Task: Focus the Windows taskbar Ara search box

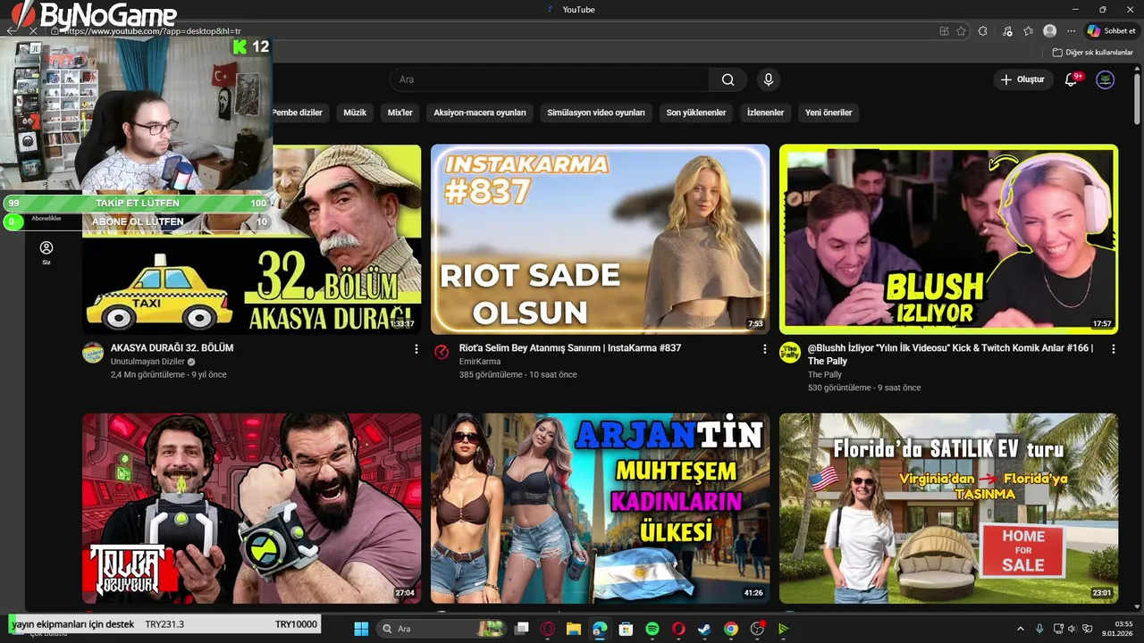Action: (442, 629)
